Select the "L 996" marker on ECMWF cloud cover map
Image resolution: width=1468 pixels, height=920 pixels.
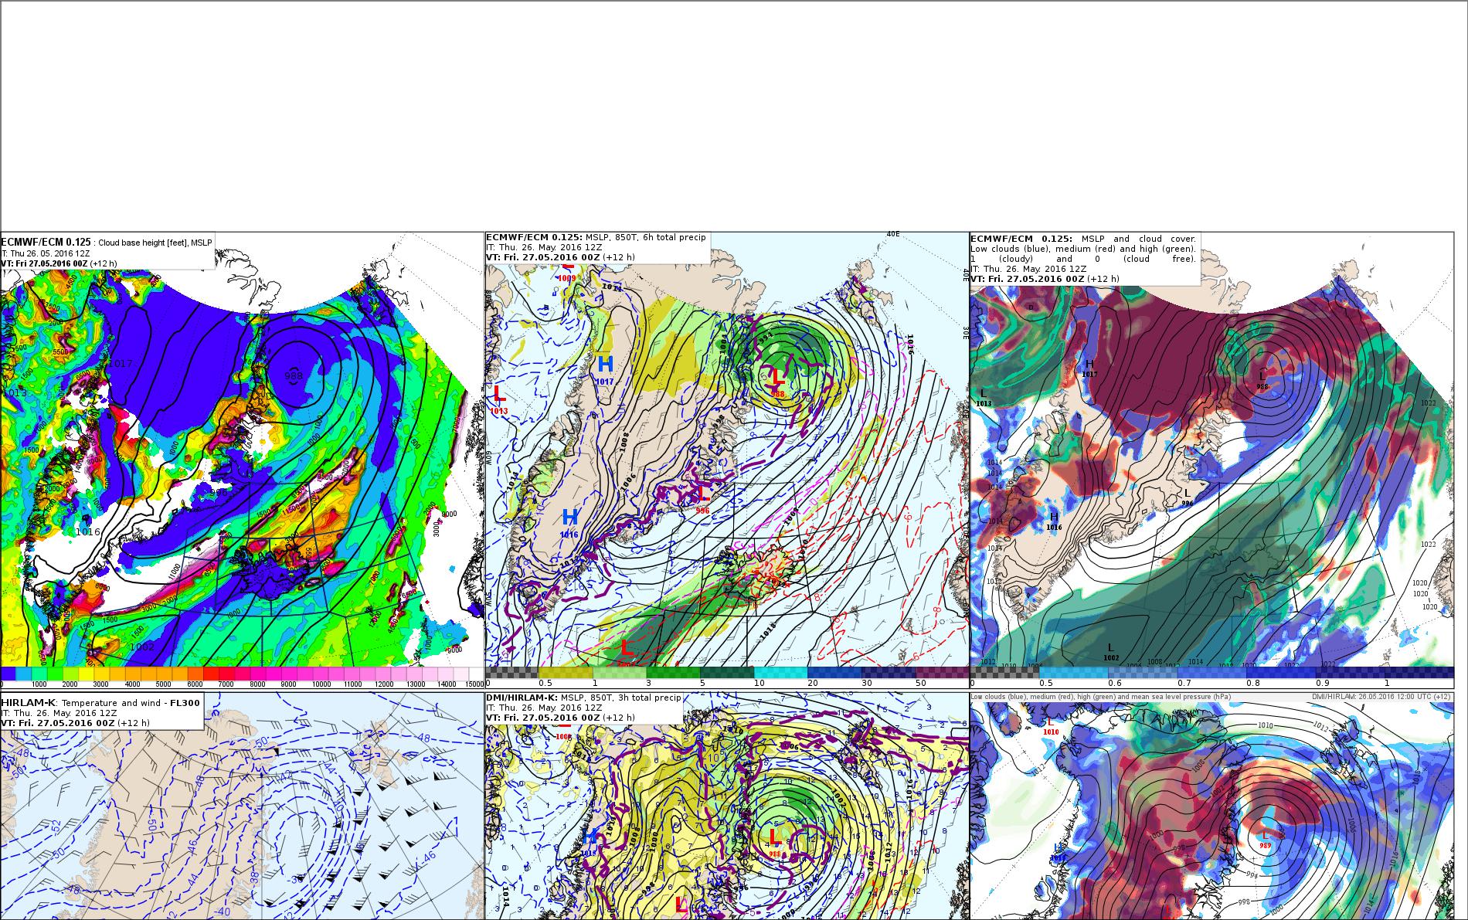(1188, 497)
